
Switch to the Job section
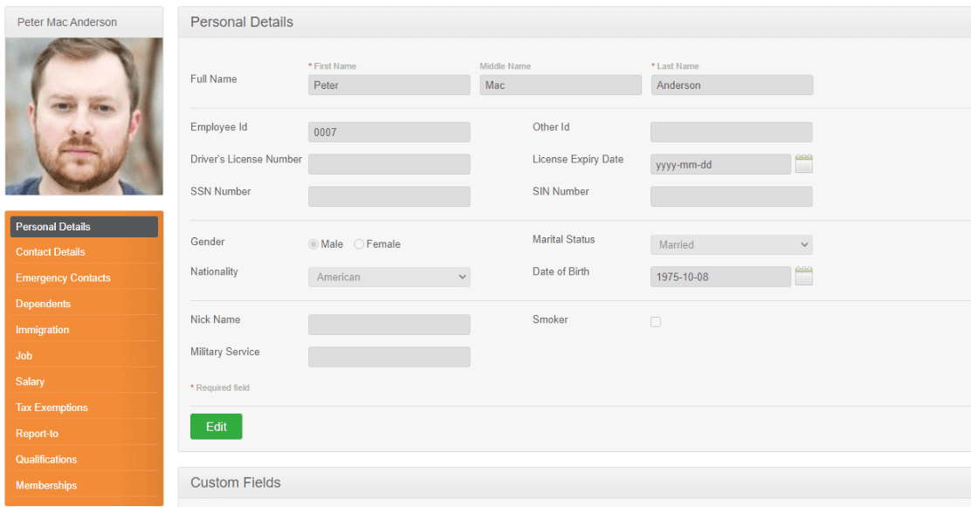[24, 356]
